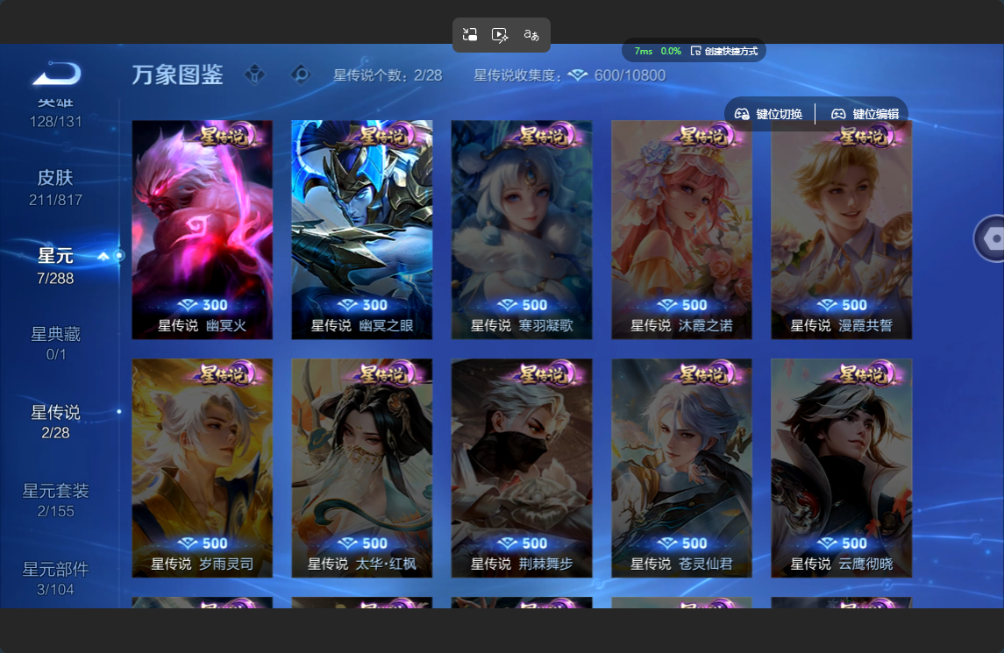Image resolution: width=1004 pixels, height=653 pixels.
Task: Open the 荆棘舞步 skin card
Action: 522,468
